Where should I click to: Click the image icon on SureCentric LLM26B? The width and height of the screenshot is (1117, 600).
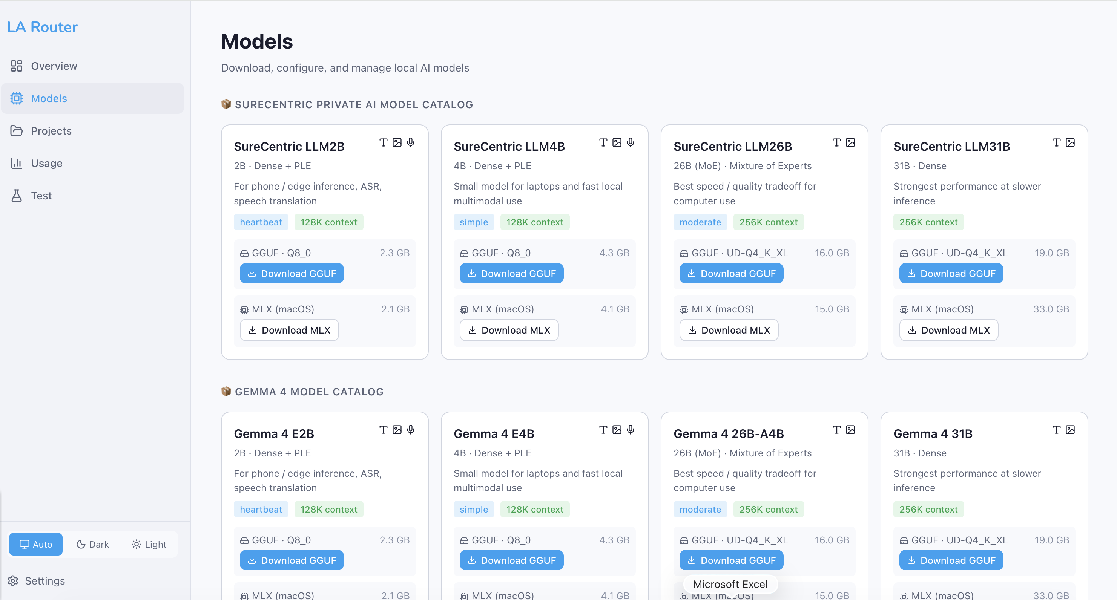850,142
